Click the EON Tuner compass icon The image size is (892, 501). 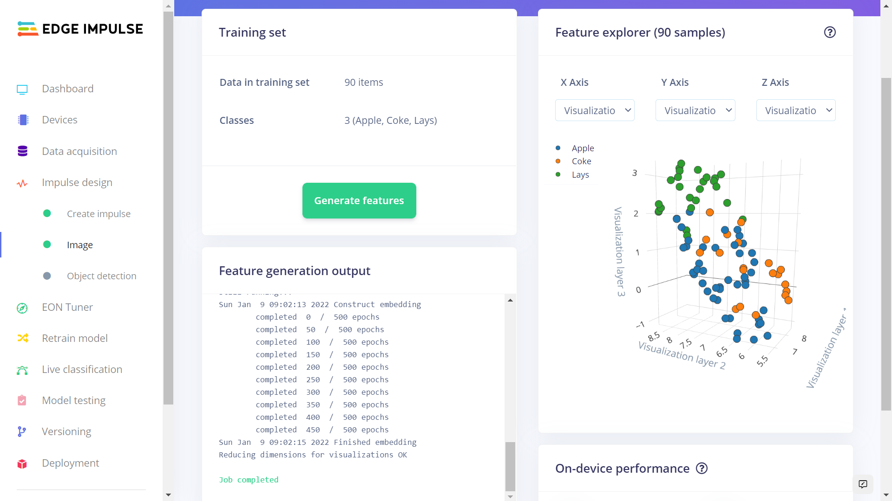22,308
